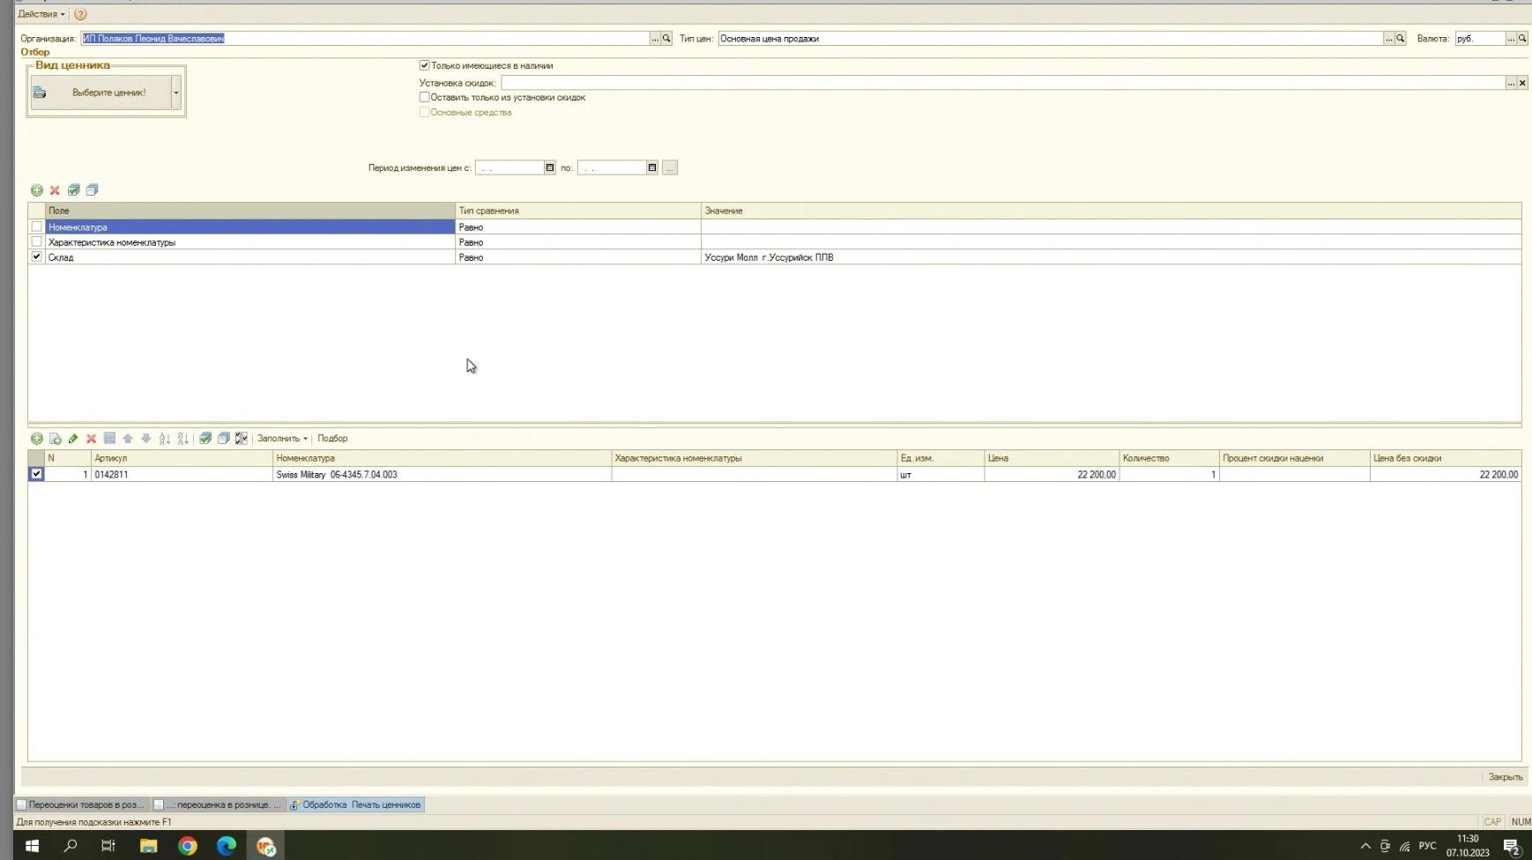Open the calendar for period end date

point(652,167)
